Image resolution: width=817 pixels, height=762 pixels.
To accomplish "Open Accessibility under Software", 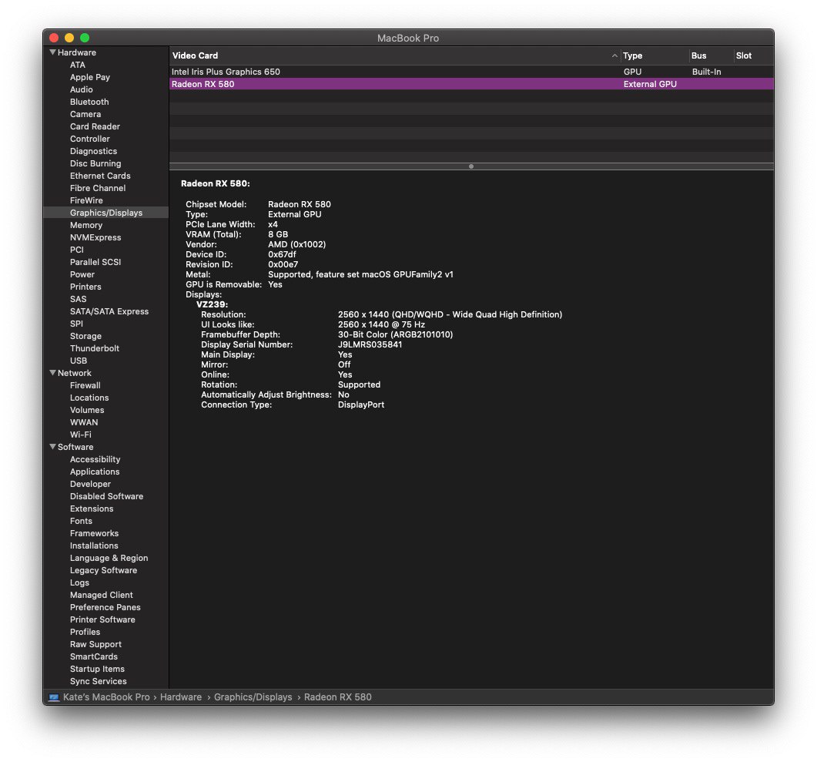I will click(95, 460).
